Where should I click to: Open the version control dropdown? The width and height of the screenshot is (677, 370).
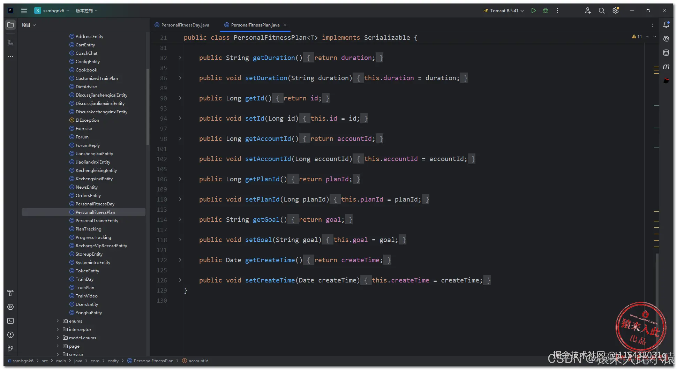pos(87,10)
